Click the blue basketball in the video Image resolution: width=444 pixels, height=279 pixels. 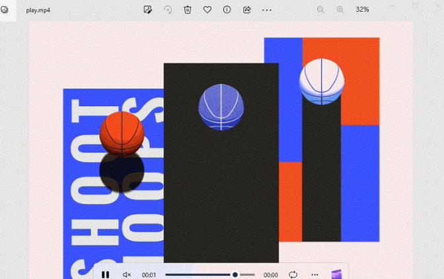[x=221, y=107]
